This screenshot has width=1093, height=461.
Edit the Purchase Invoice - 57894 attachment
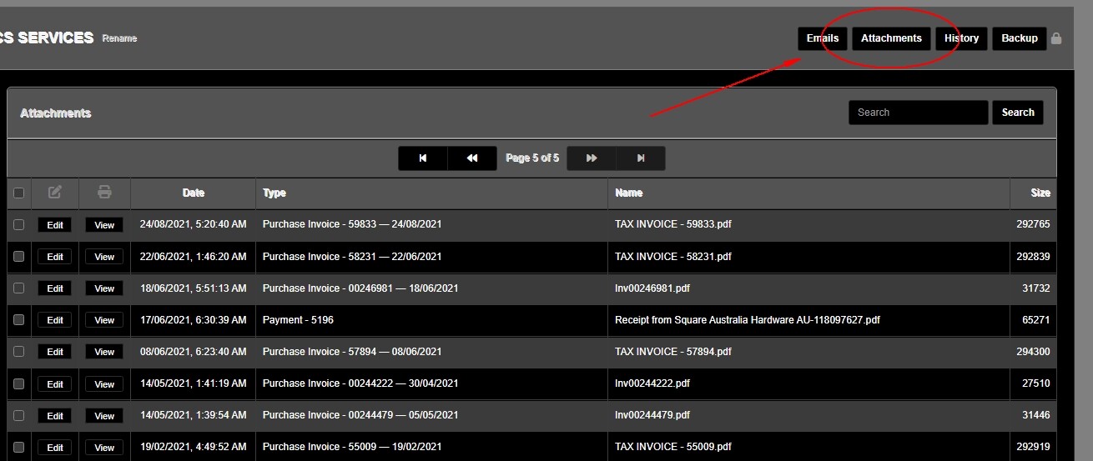(x=55, y=352)
